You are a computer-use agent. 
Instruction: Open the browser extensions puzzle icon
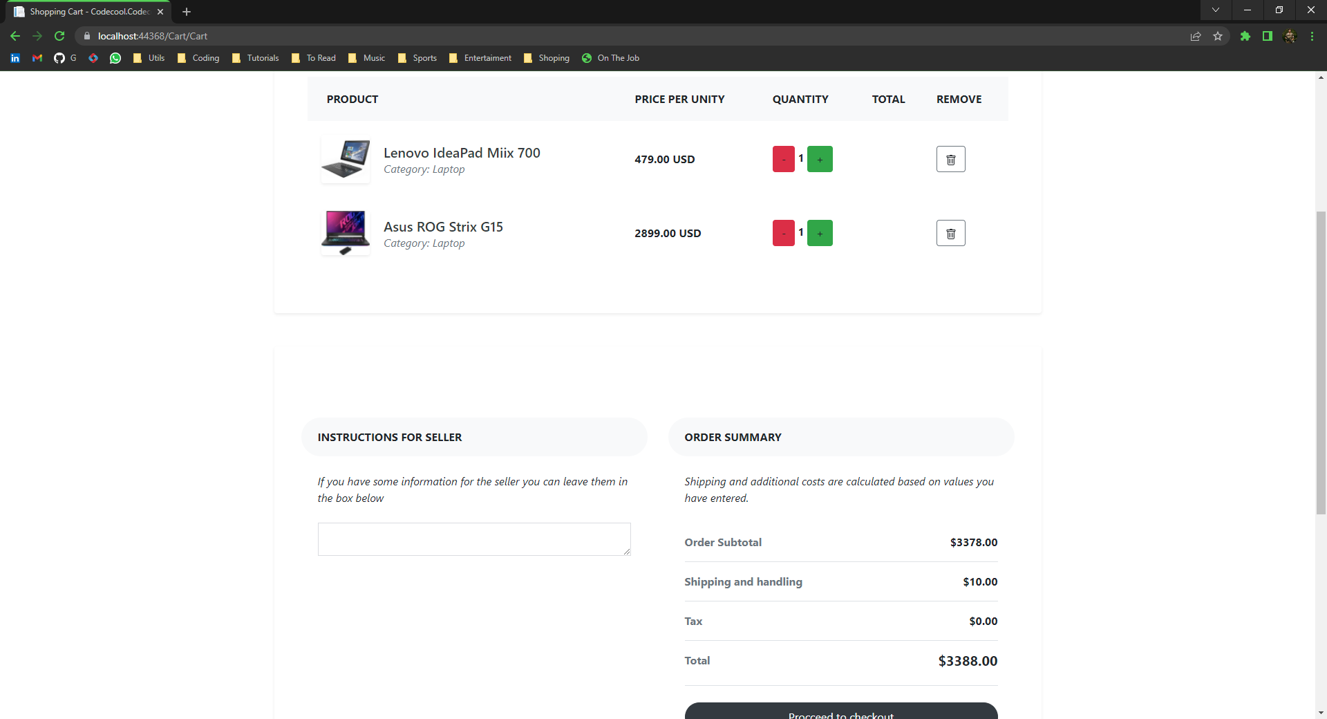point(1245,36)
